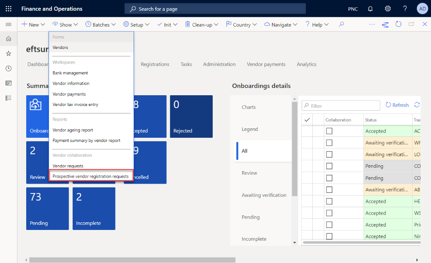Select the Charts option in details list
Screen dimensions: 431x263
pyautogui.click(x=248, y=107)
